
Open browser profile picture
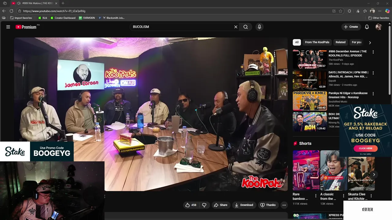click(x=372, y=11)
